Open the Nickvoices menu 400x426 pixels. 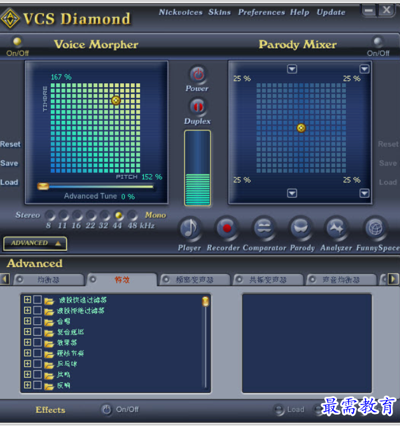tap(181, 12)
